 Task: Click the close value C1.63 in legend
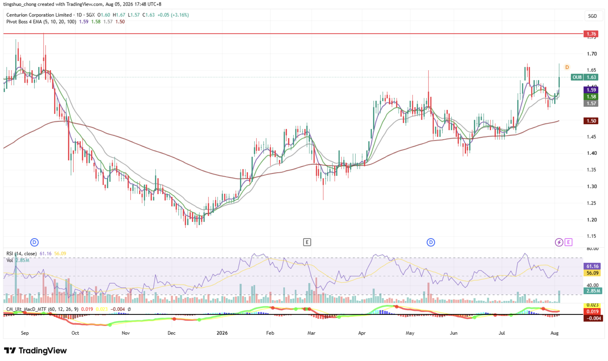tap(148, 15)
